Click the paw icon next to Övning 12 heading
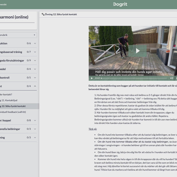This screenshot has width=177, height=177. point(43,14)
